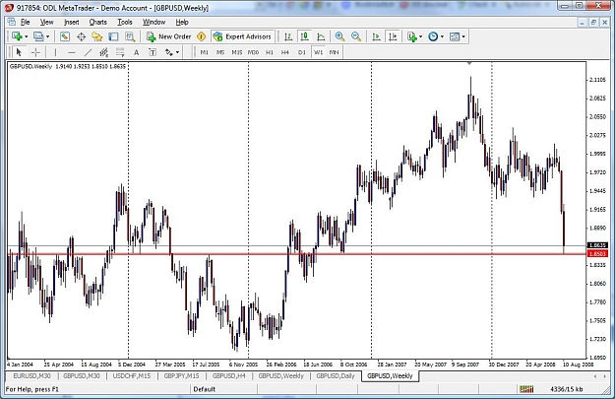615x399 pixels.
Task: Select the Fibonacci Retracement tool
Action: (120, 52)
